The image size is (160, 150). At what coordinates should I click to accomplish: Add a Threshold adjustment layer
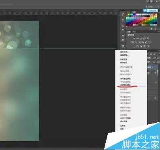pos(141,46)
